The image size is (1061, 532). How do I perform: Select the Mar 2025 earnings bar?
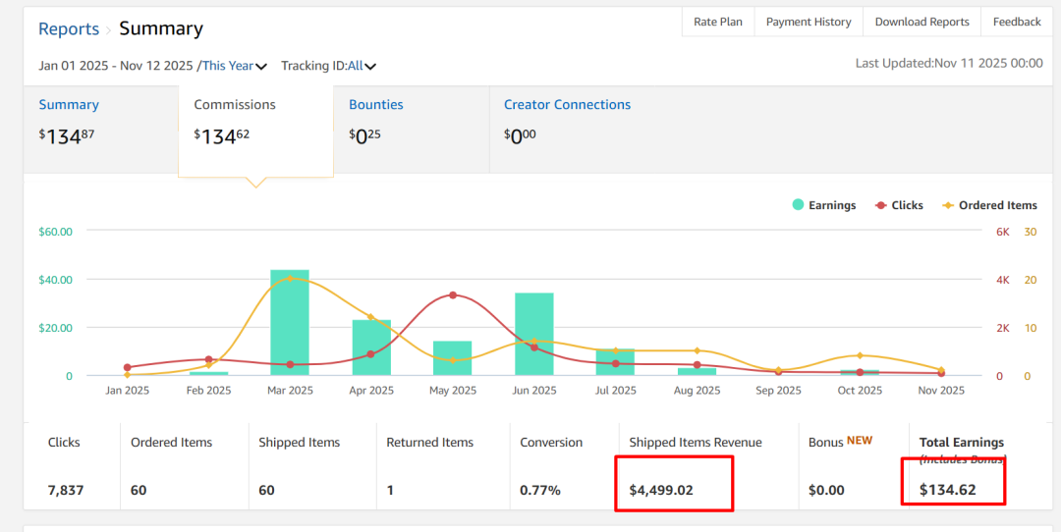(290, 323)
